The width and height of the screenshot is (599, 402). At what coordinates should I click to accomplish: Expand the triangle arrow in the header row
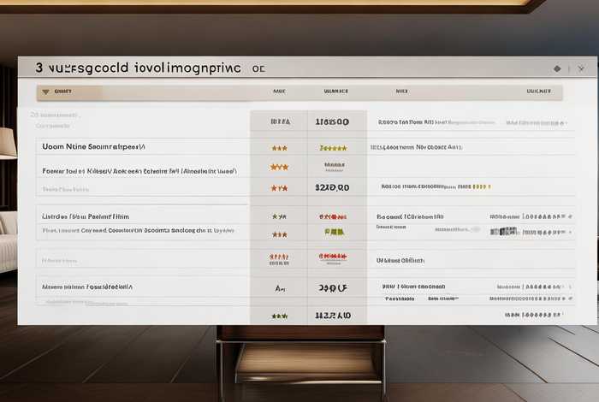click(x=43, y=91)
